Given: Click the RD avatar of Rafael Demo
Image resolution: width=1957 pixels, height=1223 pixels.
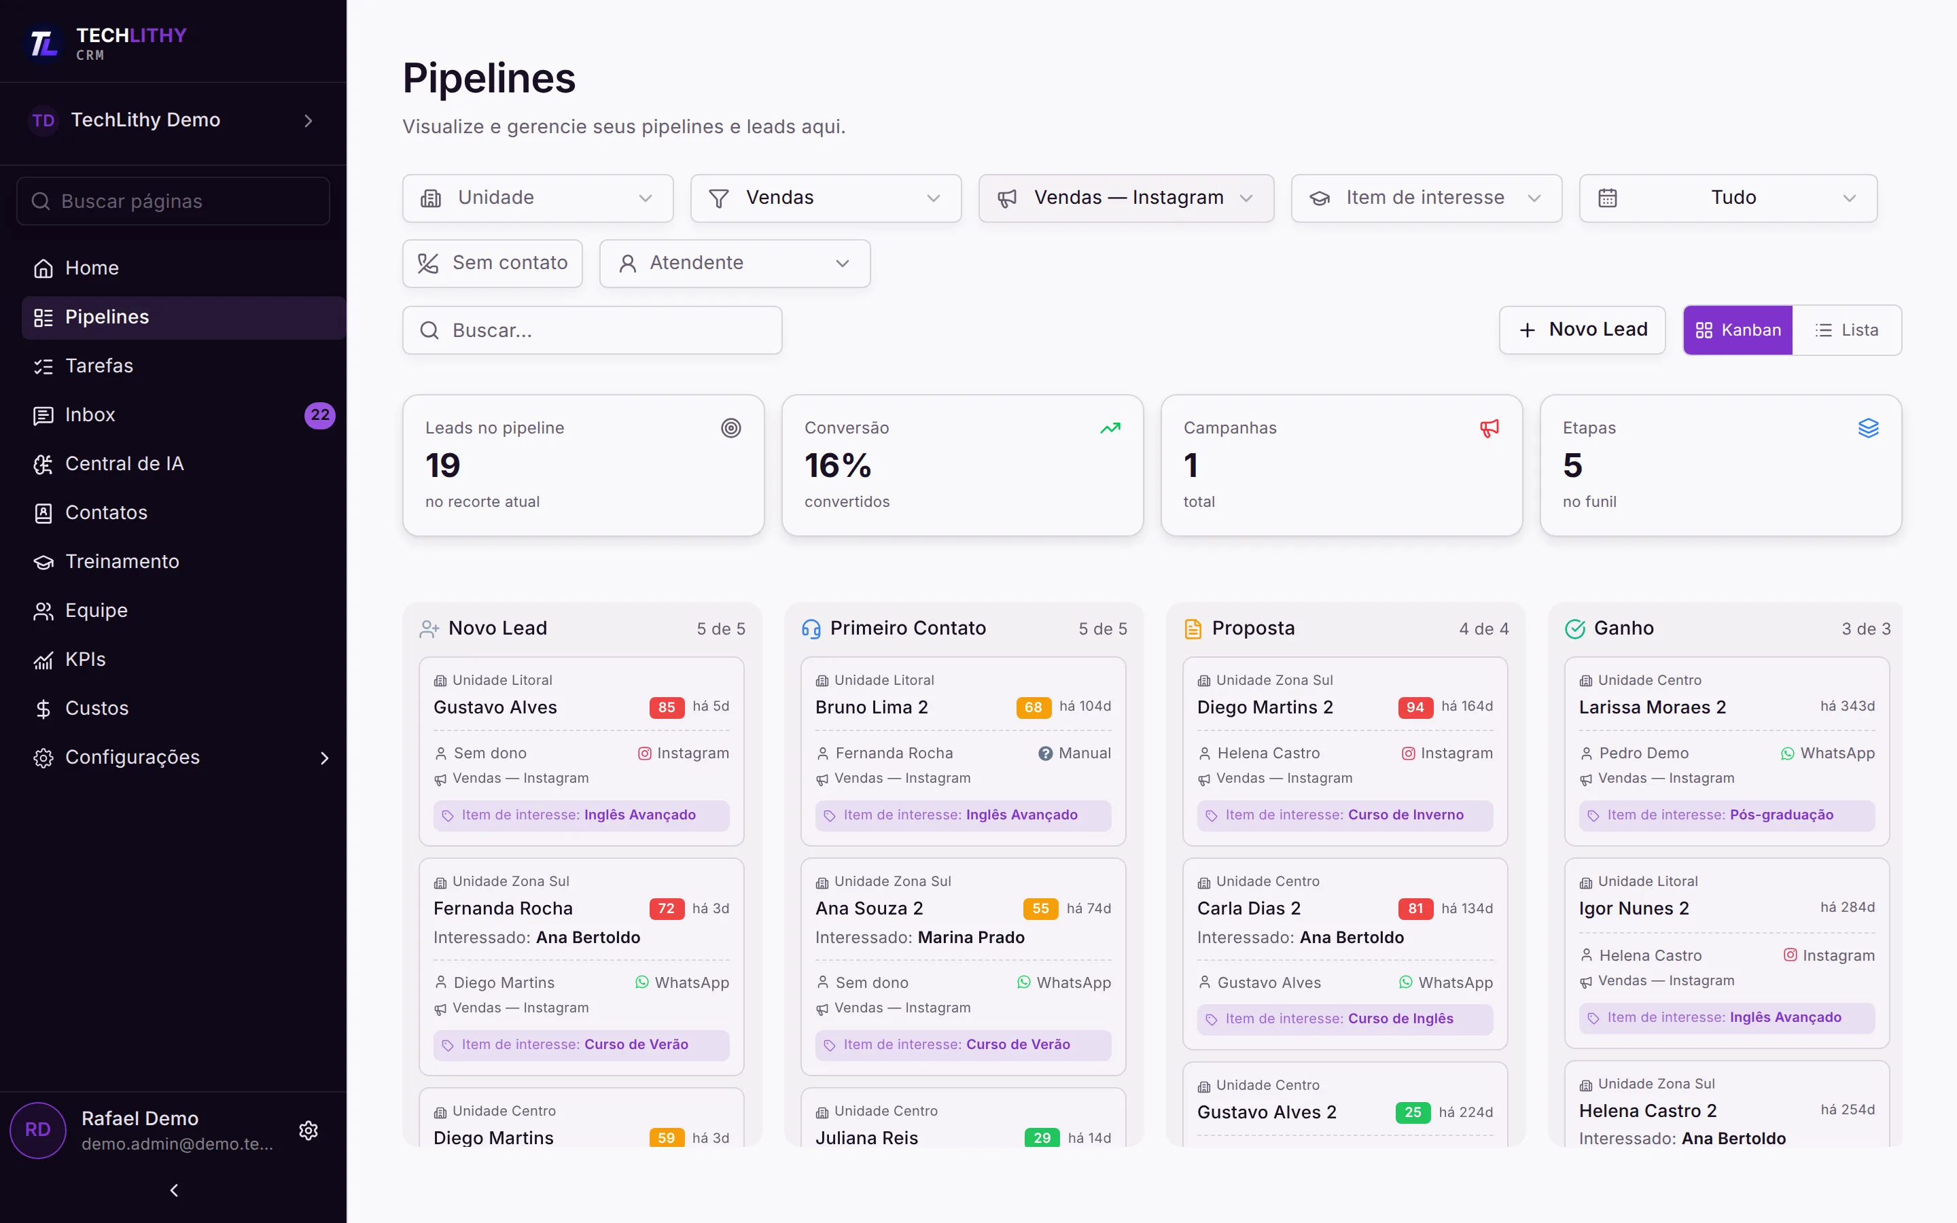Looking at the screenshot, I should (x=38, y=1130).
